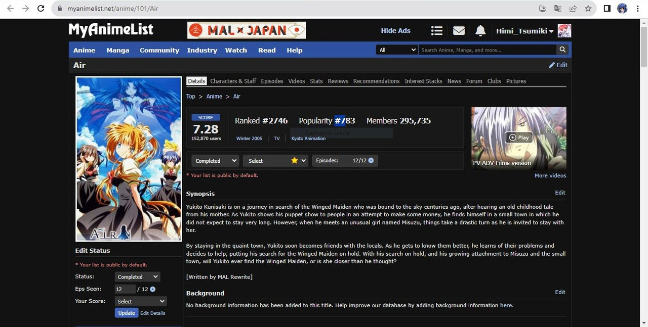Viewport: 648px width, 327px height.
Task: Click the Top breadcrumb link
Action: (x=190, y=96)
